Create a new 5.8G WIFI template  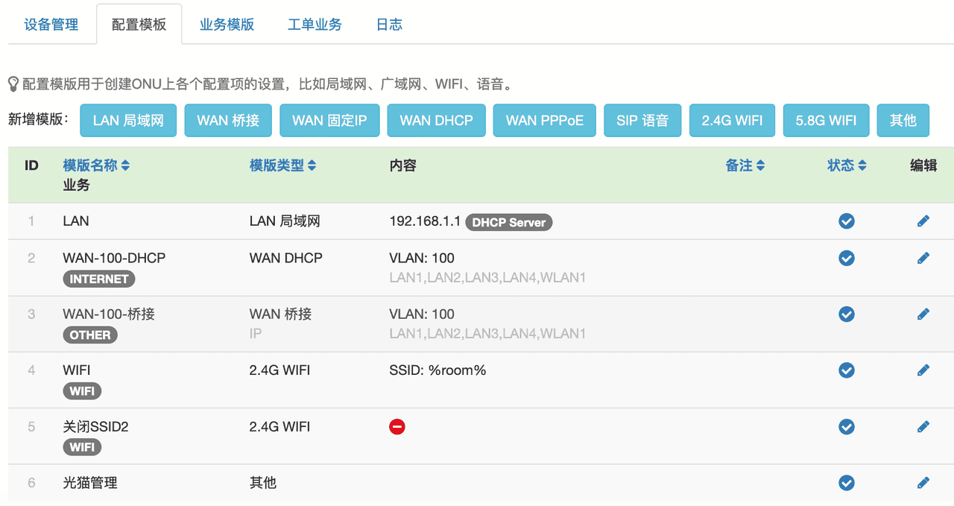click(x=826, y=121)
